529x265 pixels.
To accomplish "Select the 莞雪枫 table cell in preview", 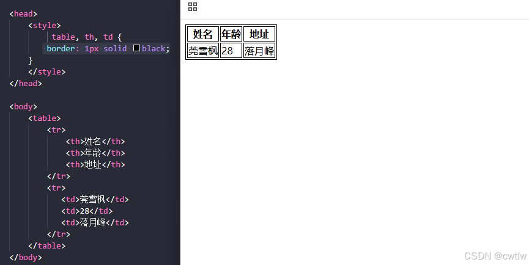I will [203, 51].
